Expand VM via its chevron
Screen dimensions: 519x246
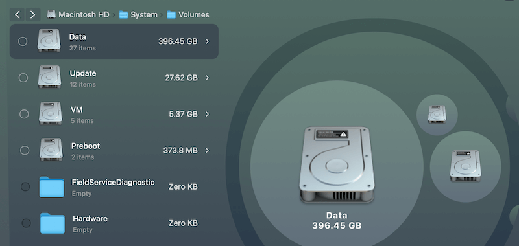[x=207, y=114]
